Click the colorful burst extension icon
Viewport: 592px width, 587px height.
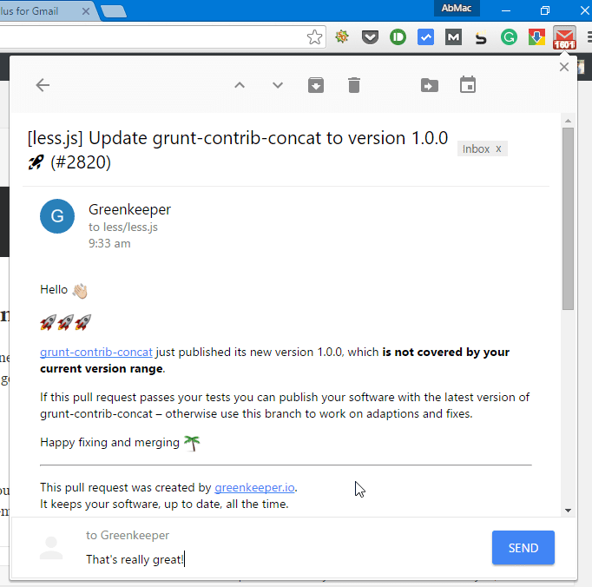(342, 36)
